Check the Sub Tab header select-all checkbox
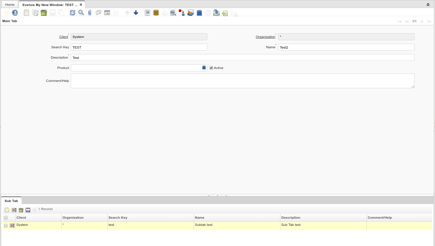Screen dimensions: 435x246 [6, 218]
